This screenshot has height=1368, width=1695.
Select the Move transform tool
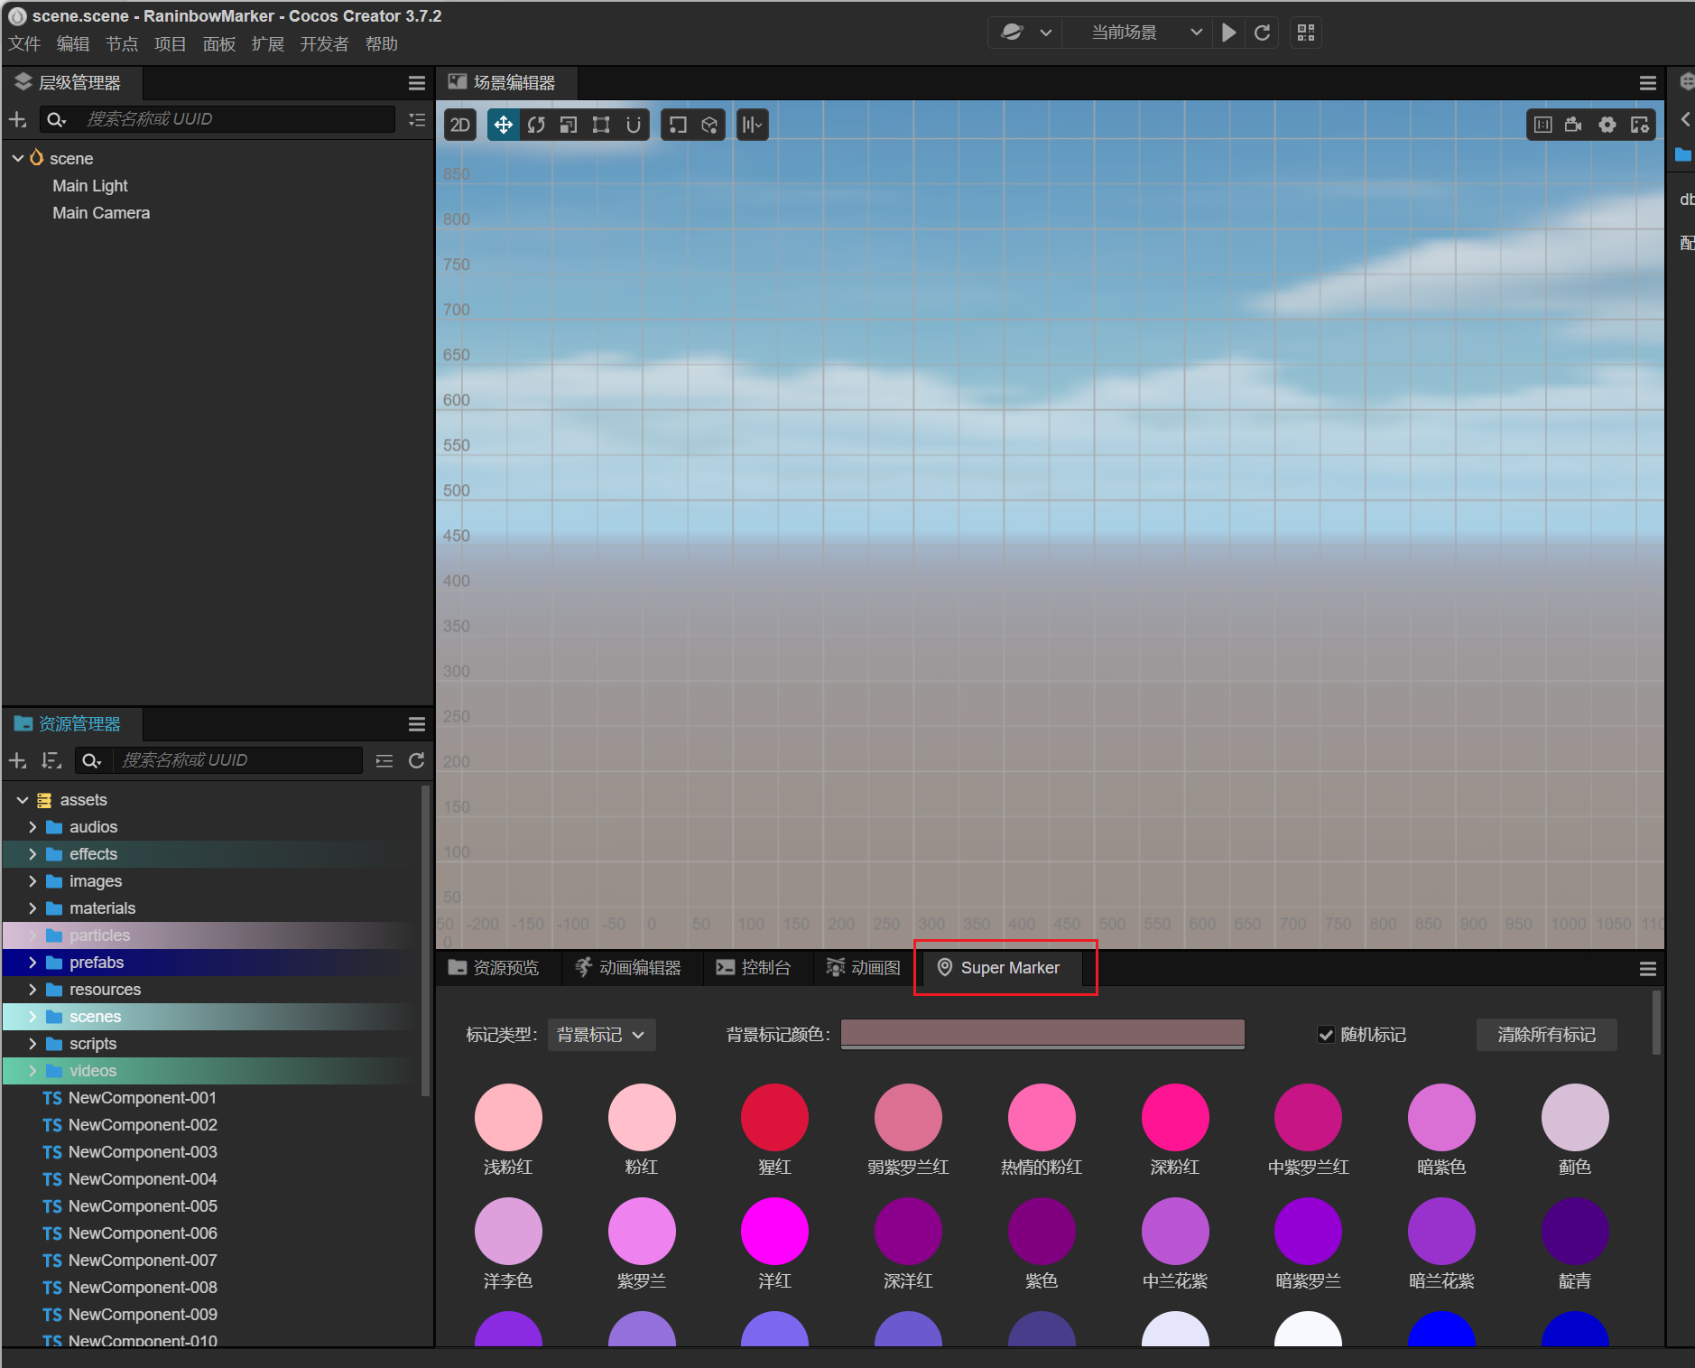click(x=504, y=125)
